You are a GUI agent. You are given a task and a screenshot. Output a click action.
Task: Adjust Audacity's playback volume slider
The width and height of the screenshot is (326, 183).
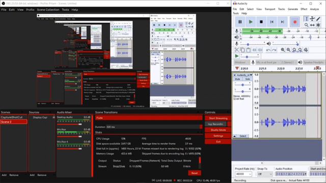pyautogui.click(x=285, y=44)
